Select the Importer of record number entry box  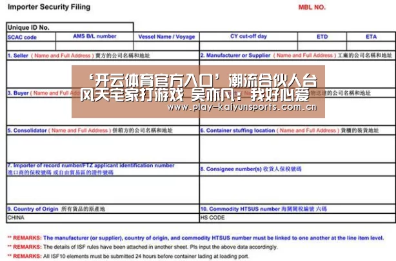click(x=103, y=190)
